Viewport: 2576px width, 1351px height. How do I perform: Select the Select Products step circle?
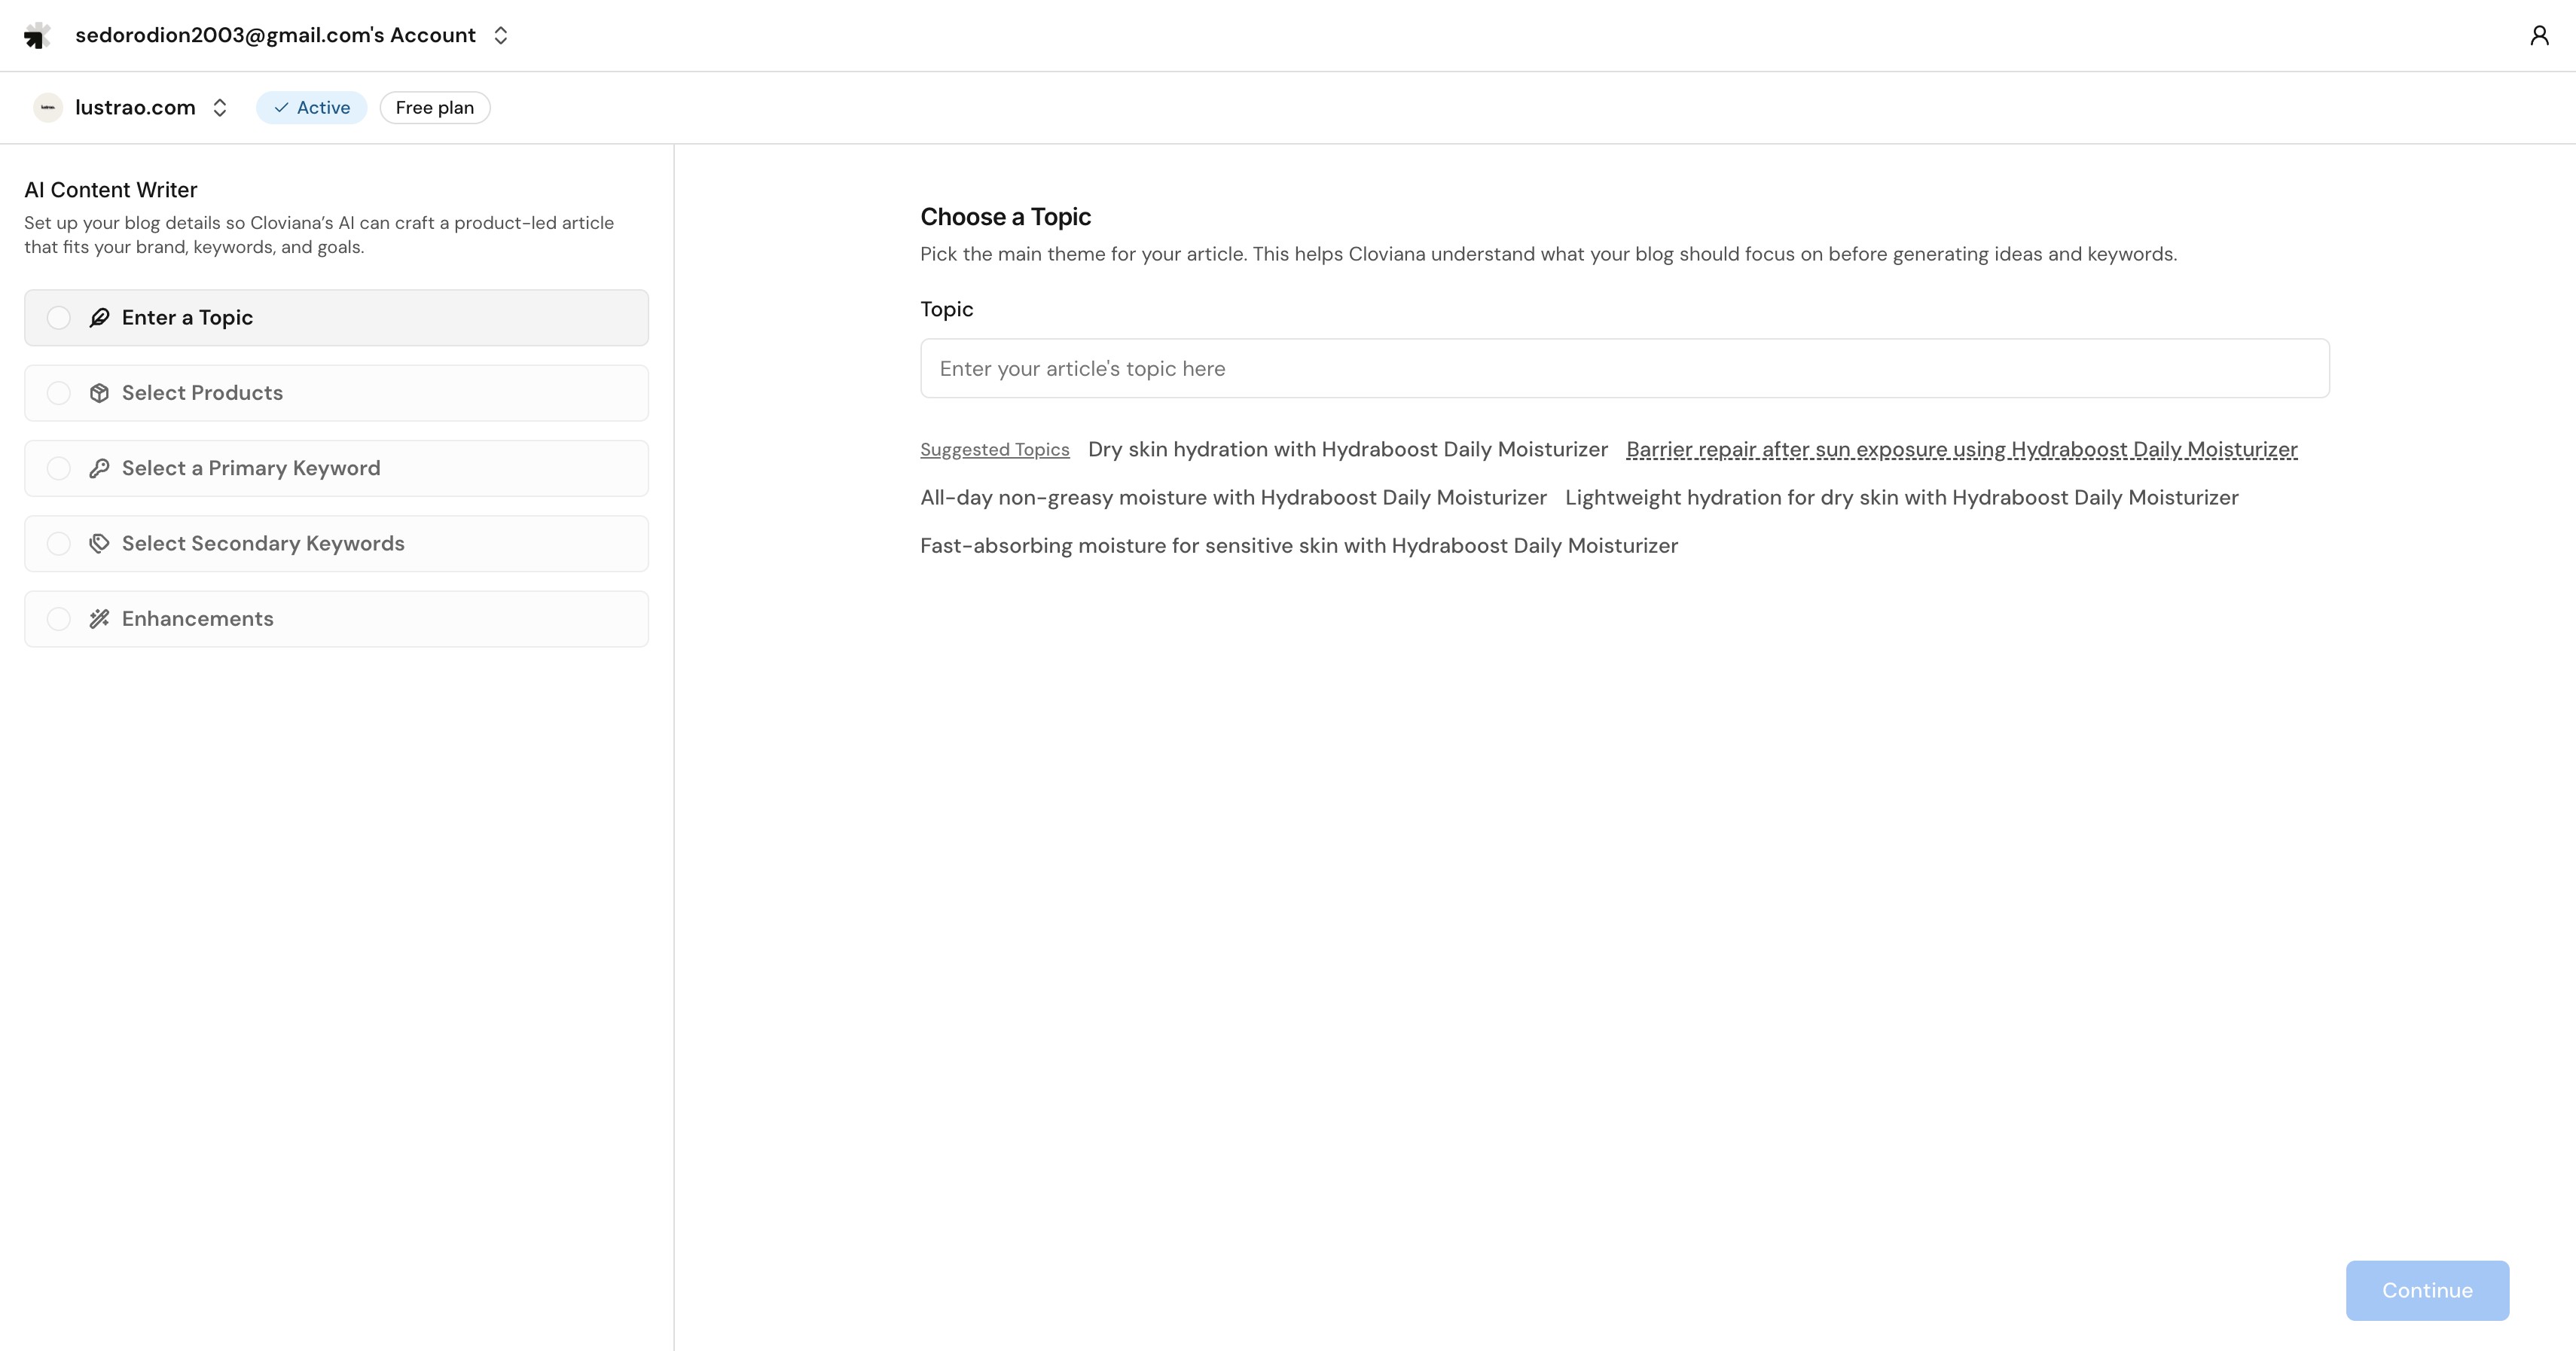pos(59,393)
